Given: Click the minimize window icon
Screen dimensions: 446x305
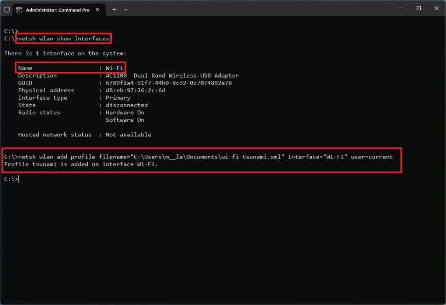Looking at the screenshot, I should (400, 8).
